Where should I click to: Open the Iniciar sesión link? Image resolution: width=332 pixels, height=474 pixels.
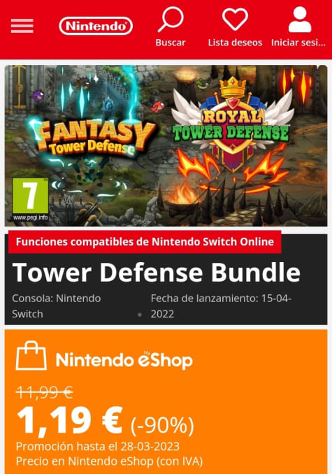pyautogui.click(x=298, y=43)
